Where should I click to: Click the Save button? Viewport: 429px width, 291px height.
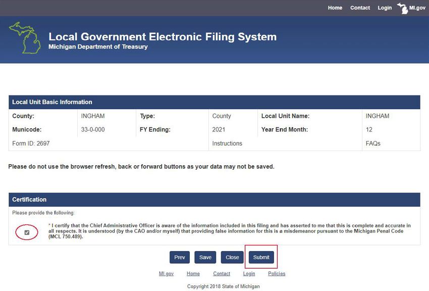[x=205, y=257]
